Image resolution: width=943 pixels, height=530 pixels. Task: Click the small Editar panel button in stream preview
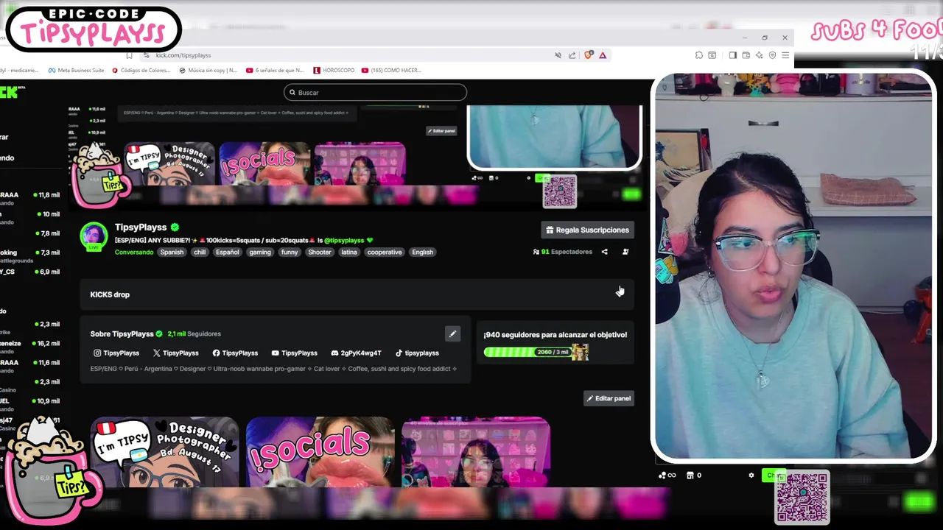tap(441, 131)
